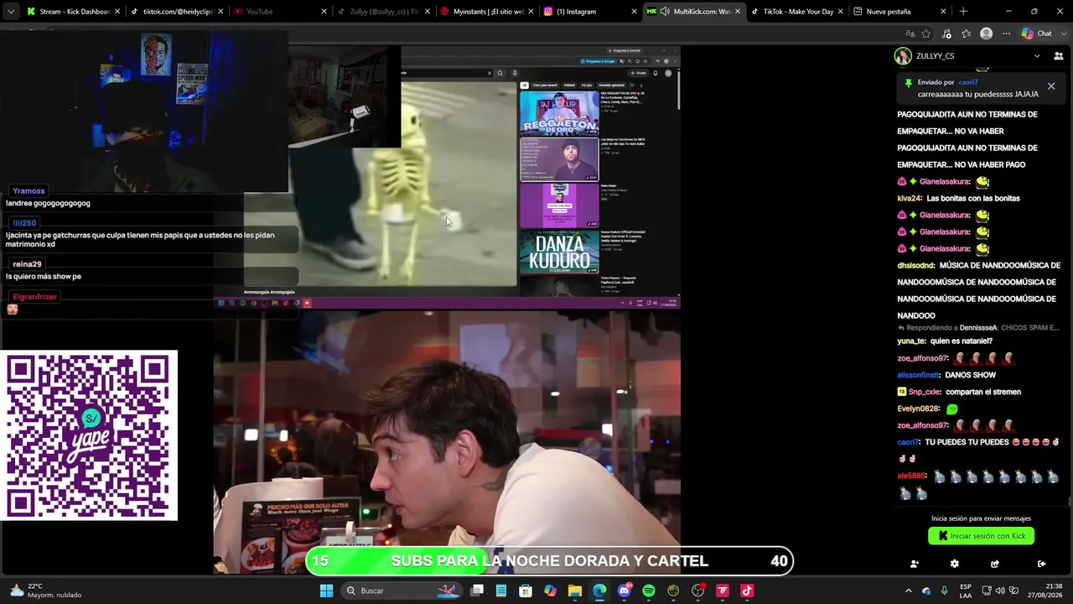Switch to the Zullyy (@zullyy_cs) TikTok tab
This screenshot has height=604, width=1073.
click(382, 12)
